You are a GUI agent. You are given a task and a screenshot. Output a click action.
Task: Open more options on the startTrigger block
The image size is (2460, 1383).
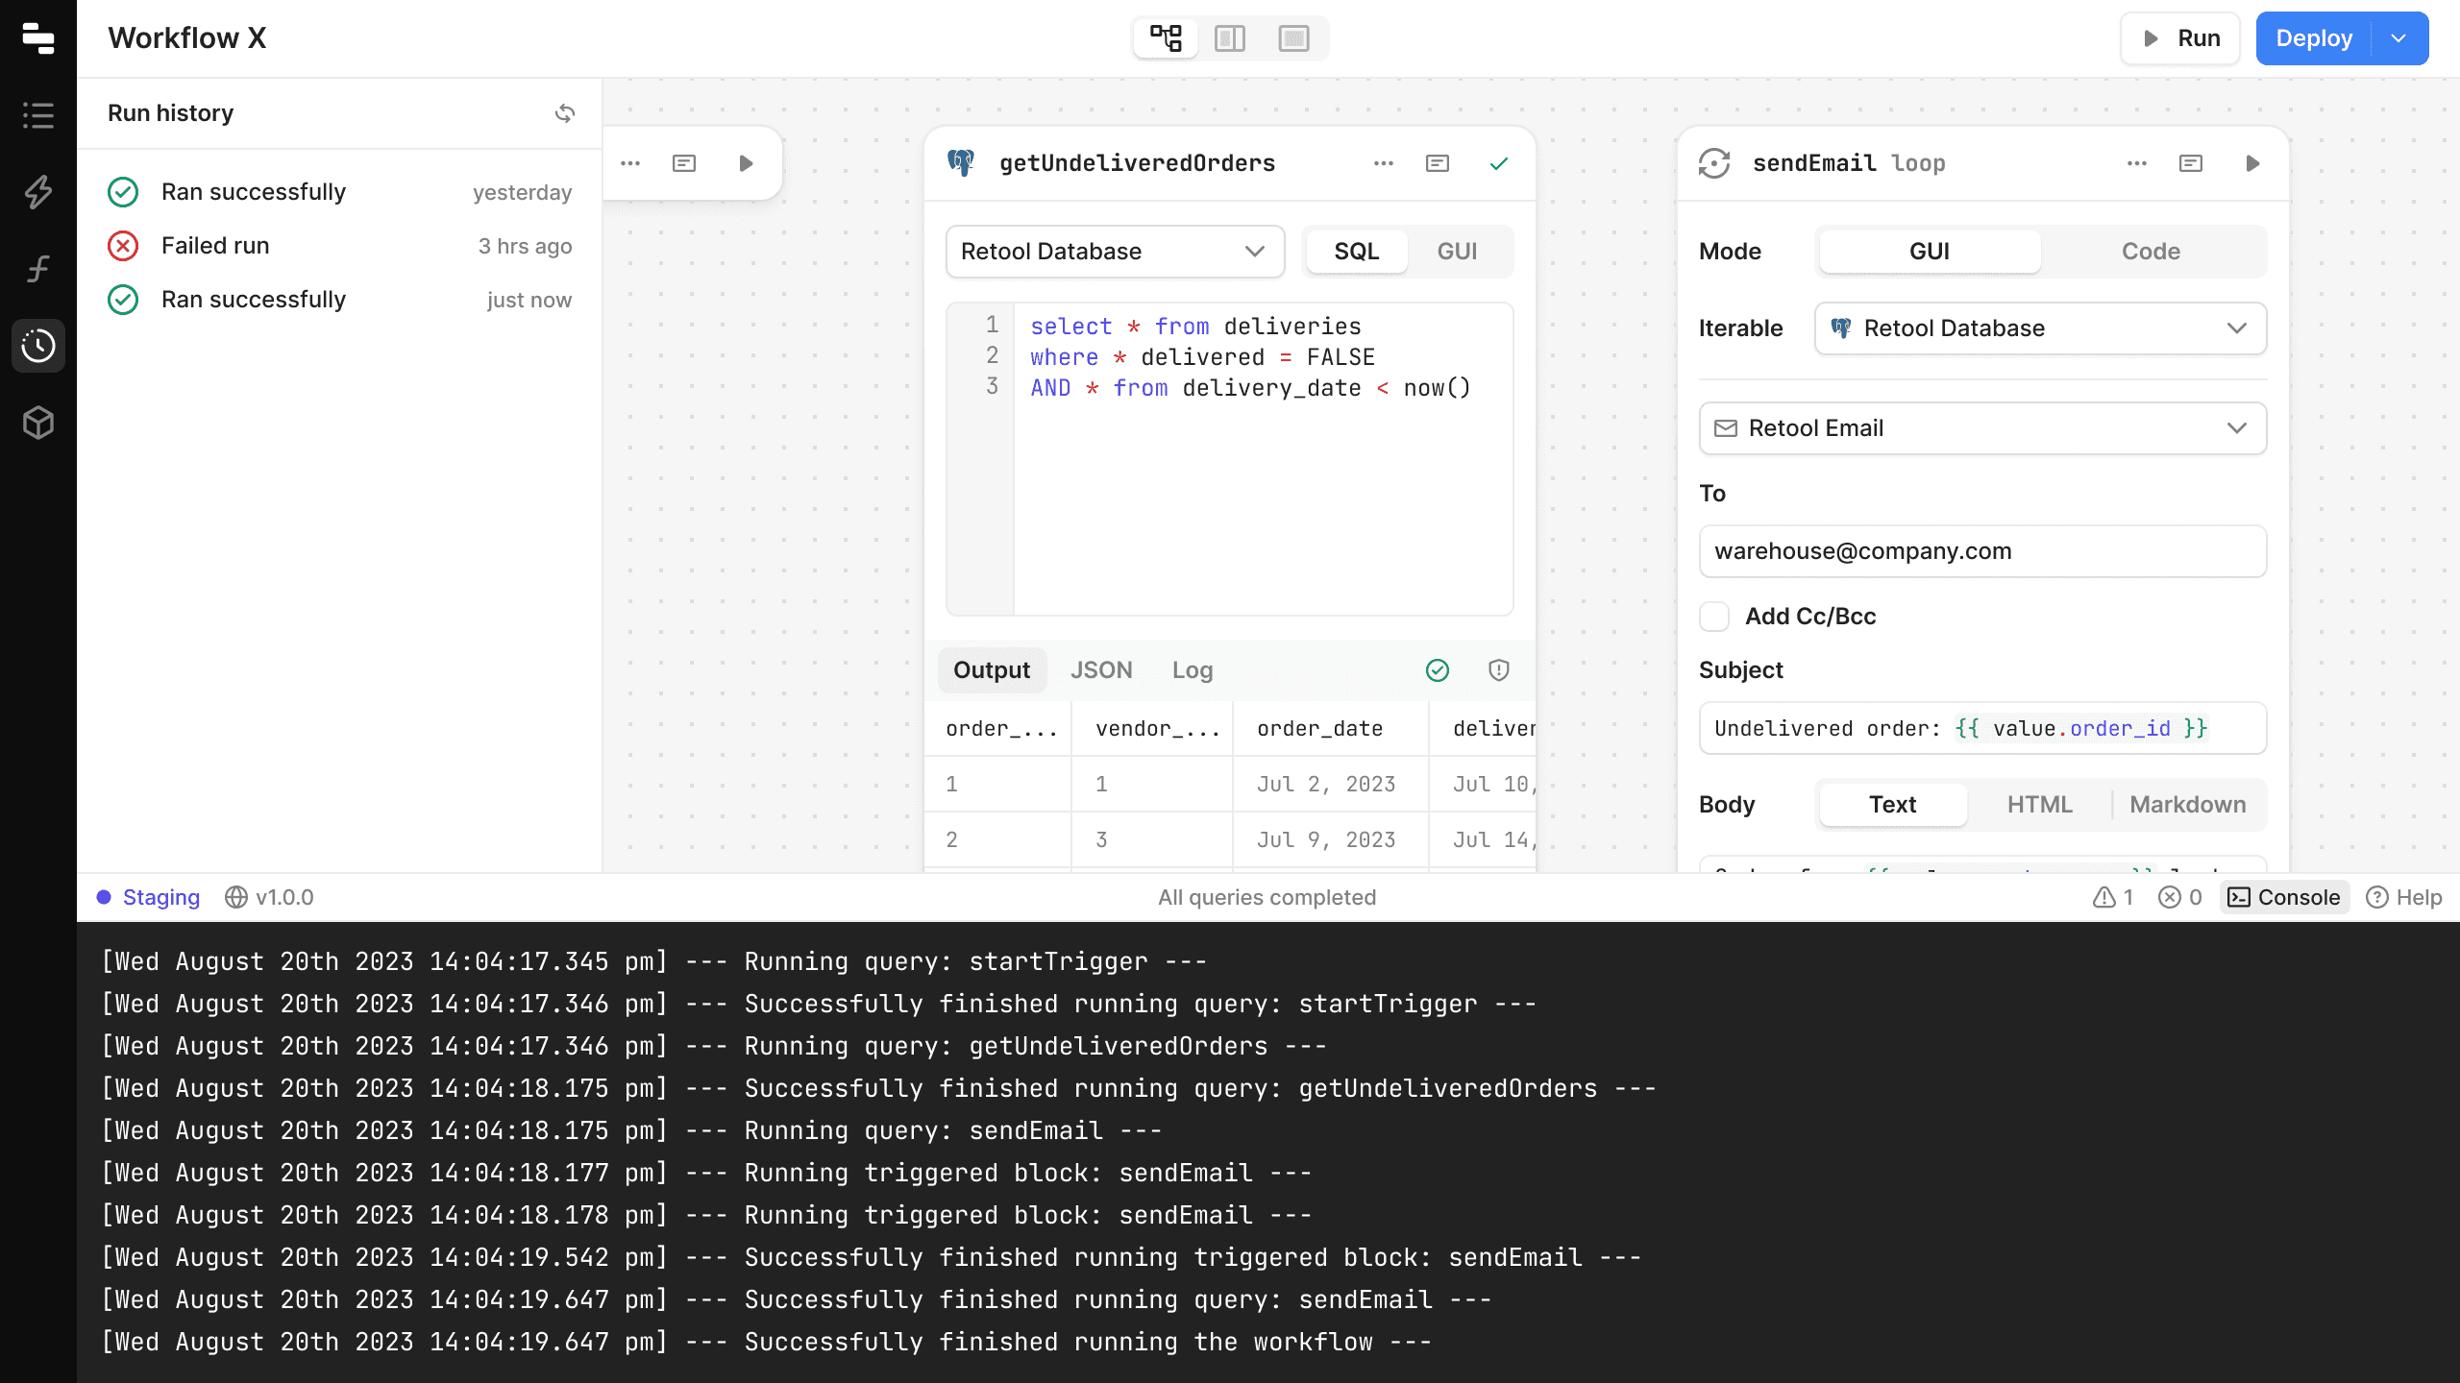point(630,163)
